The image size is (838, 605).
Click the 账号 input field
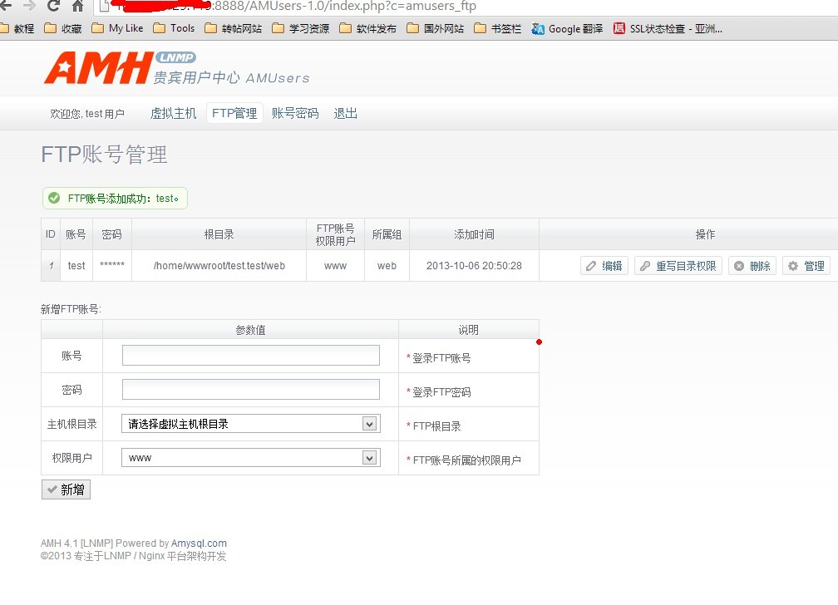[x=250, y=356]
